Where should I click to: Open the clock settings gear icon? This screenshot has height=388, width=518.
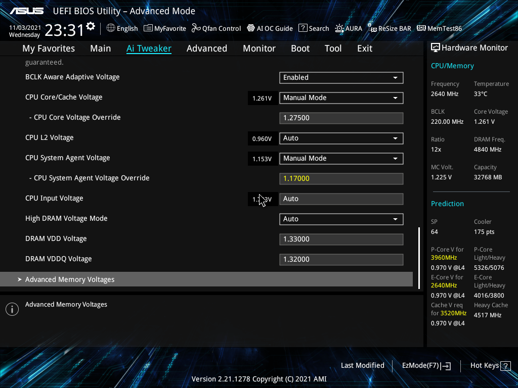(x=91, y=26)
